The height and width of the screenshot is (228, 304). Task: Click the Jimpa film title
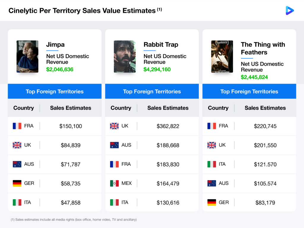click(x=55, y=45)
